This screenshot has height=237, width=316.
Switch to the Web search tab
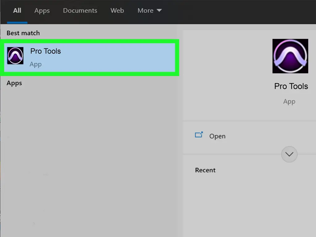(x=117, y=11)
